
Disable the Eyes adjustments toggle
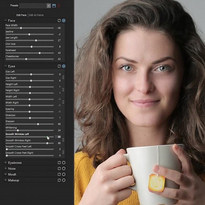(x=64, y=66)
